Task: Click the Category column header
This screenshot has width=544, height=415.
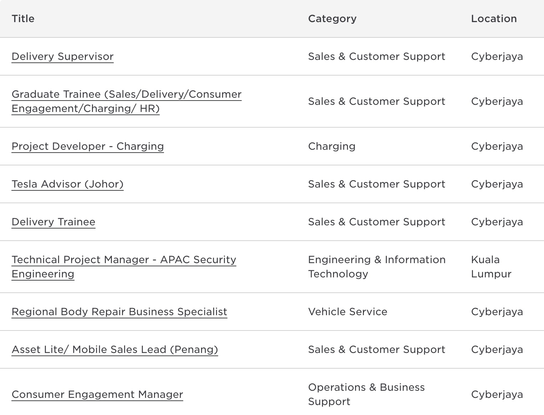Action: (x=332, y=19)
